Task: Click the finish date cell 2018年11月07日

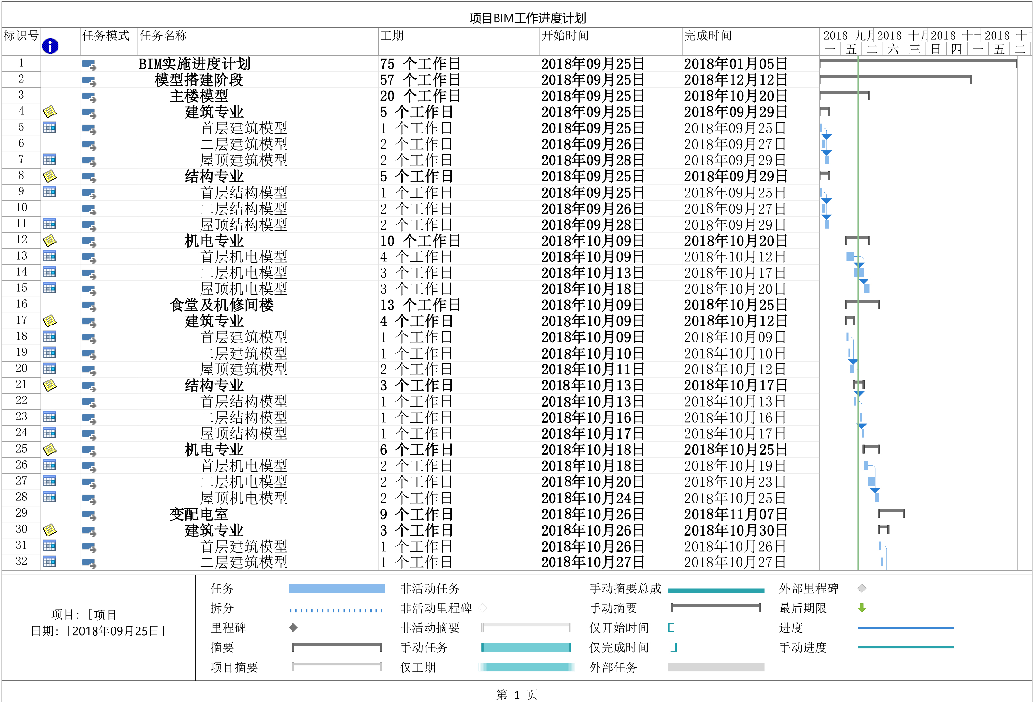Action: [735, 515]
